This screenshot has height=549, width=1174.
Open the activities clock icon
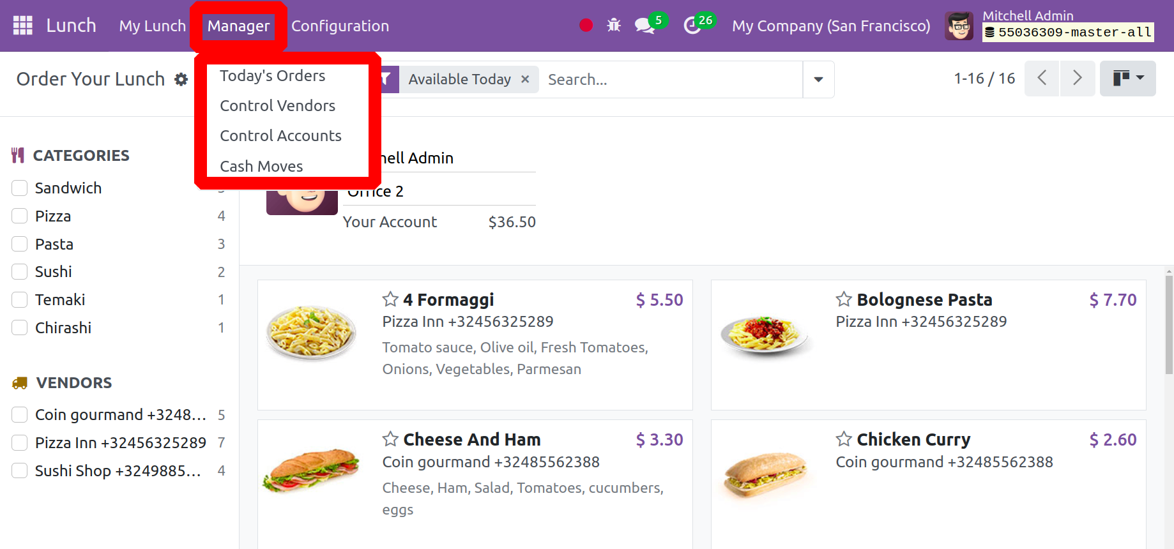(x=692, y=26)
